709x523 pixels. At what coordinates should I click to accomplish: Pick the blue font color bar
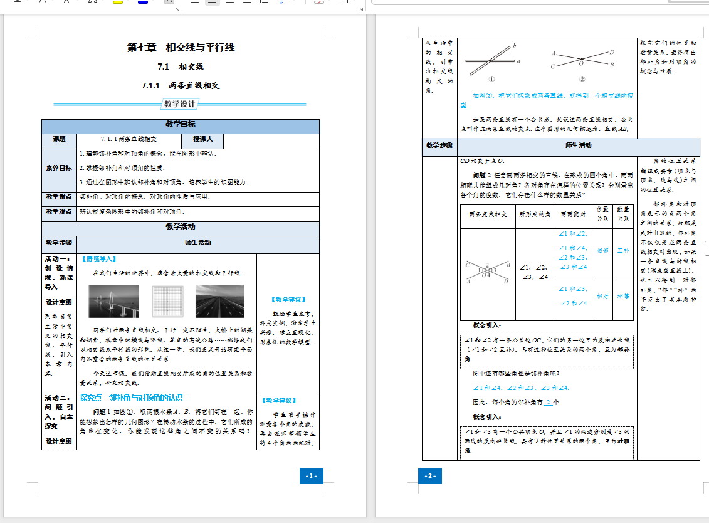click(x=143, y=3)
